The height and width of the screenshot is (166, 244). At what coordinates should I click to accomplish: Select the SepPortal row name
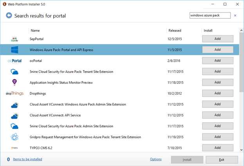(x=37, y=39)
